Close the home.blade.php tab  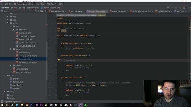pos(66,11)
